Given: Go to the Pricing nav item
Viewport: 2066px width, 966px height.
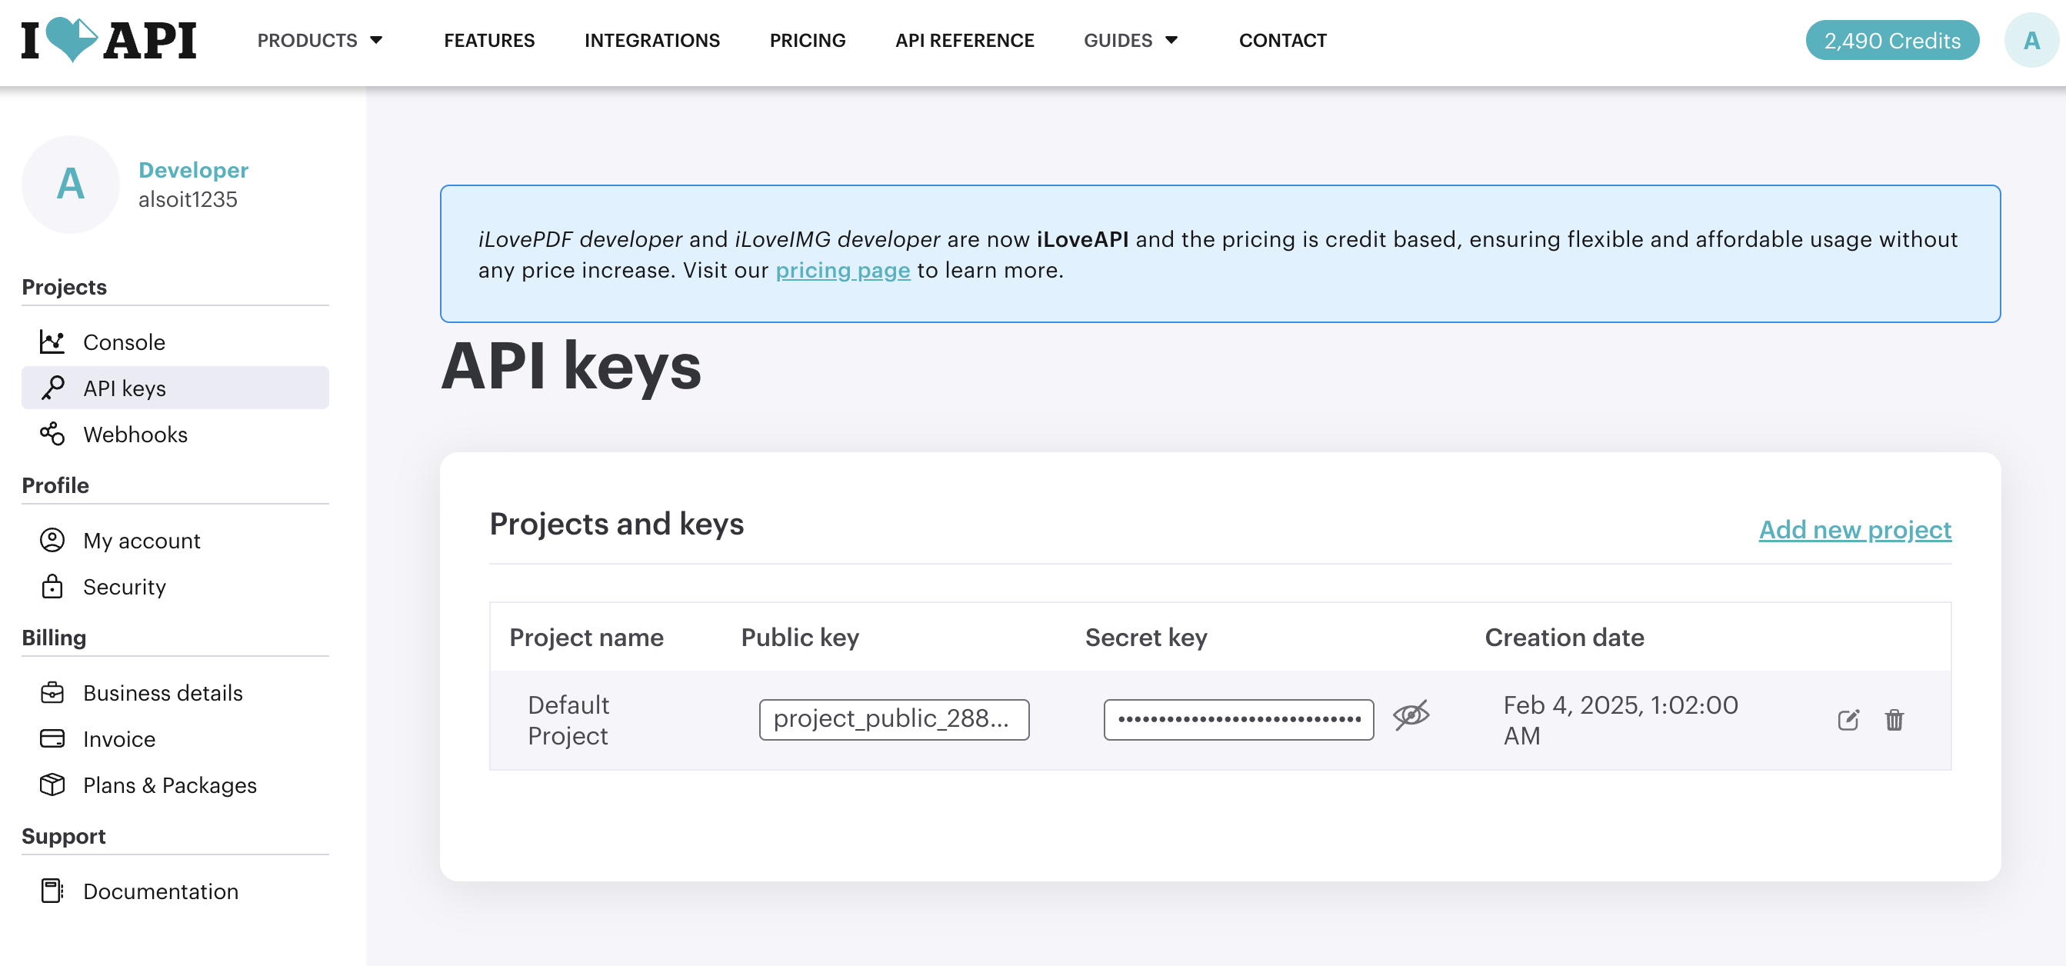Looking at the screenshot, I should coord(807,40).
